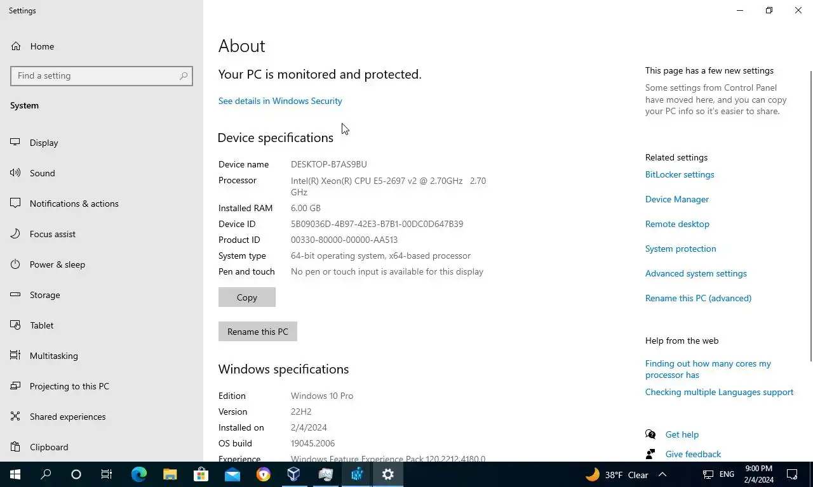Viewport: 813px width, 487px height.
Task: Click the Get help chat icon
Action: (650, 434)
